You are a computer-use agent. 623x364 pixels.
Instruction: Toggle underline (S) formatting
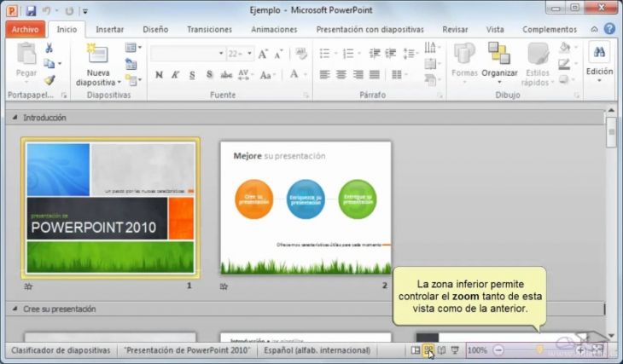coord(192,75)
